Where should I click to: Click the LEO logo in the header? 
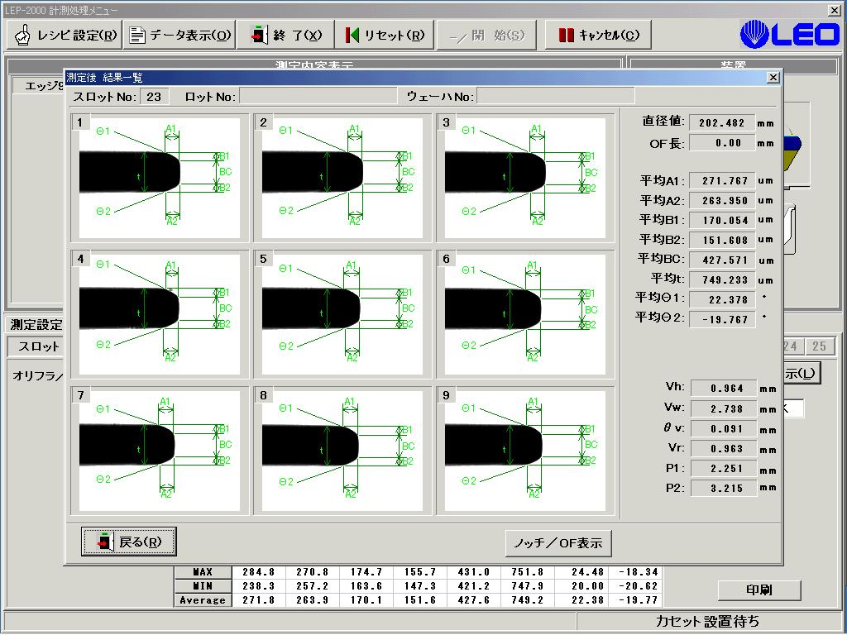(789, 35)
